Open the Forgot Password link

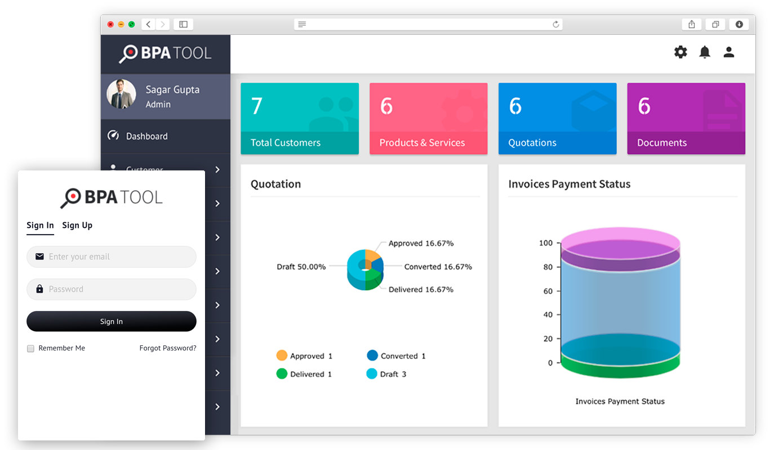click(168, 348)
